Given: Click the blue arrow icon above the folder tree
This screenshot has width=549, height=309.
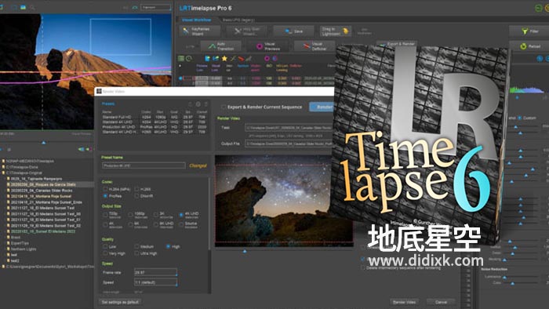Looking at the screenshot, I should 82,150.
